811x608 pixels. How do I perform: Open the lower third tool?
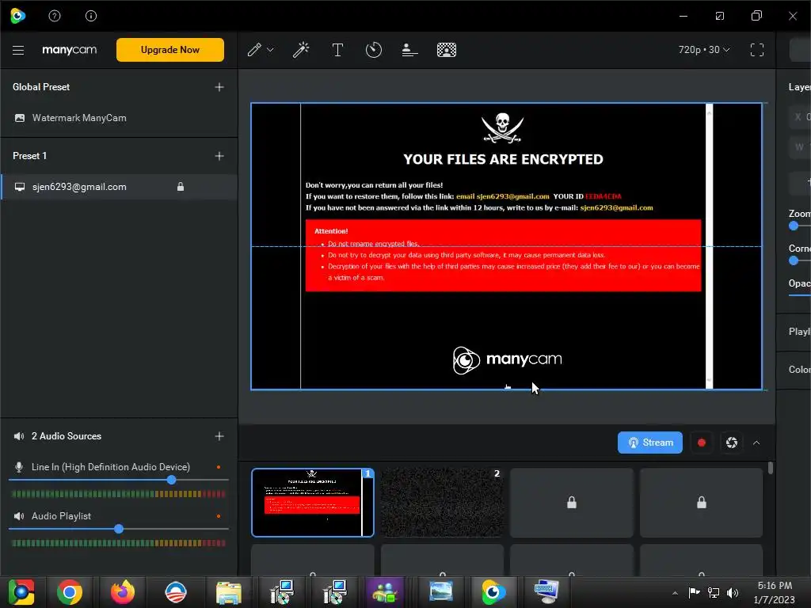pyautogui.click(x=409, y=50)
